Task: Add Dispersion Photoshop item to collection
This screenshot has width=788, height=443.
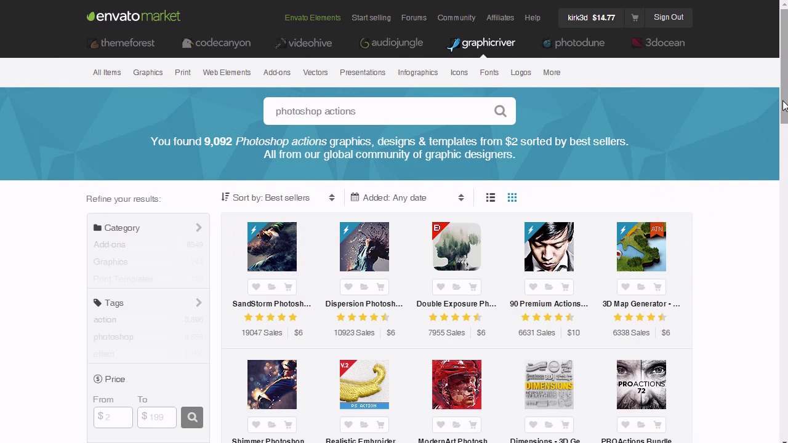Action: (364, 287)
